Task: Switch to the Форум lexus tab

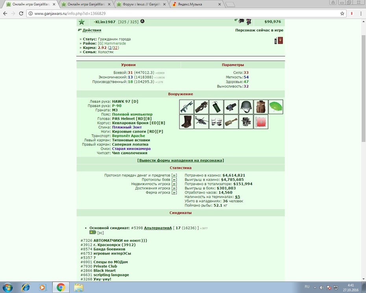Action: pos(141,4)
